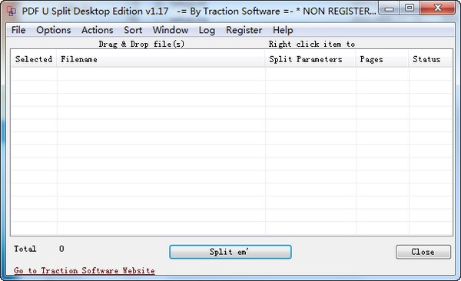Image resolution: width=461 pixels, height=281 pixels.
Task: Open the Options menu
Action: 54,30
